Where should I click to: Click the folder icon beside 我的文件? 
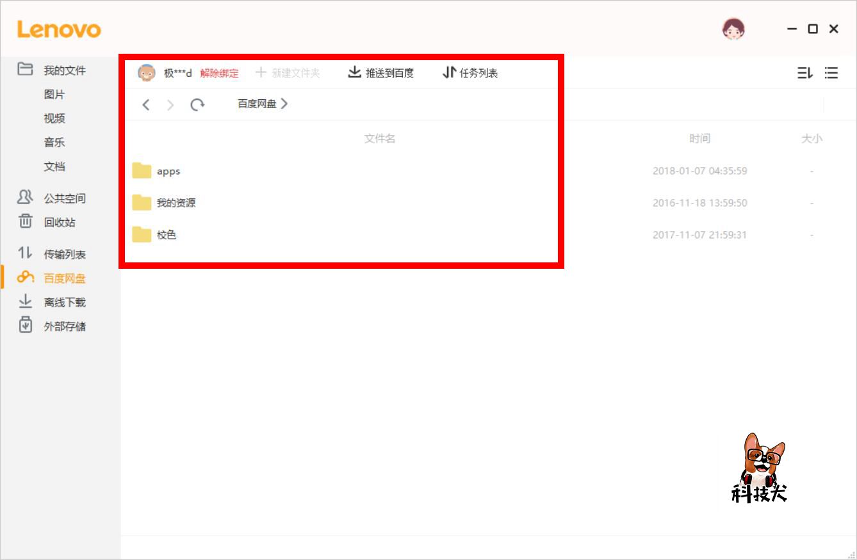point(25,69)
